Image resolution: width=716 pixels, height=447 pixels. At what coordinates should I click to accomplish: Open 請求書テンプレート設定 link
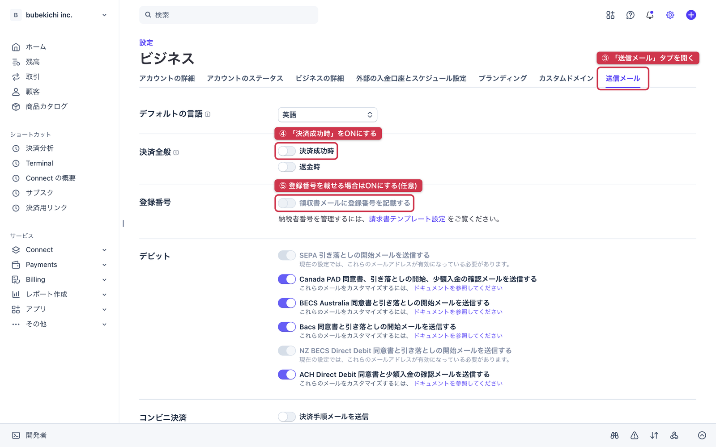point(407,219)
